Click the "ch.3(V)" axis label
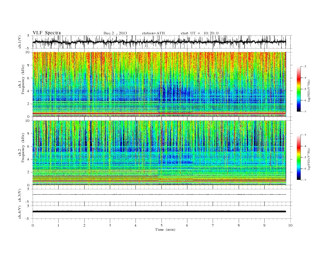327x253 pixels. pyautogui.click(x=20, y=196)
